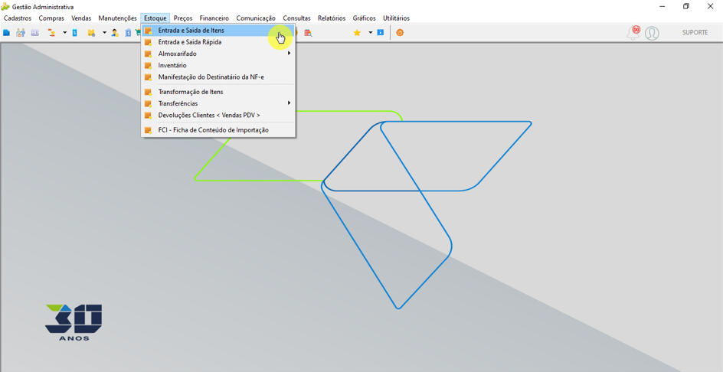Open the Comunicação menu
Viewport: 723px width, 372px height.
(x=256, y=18)
